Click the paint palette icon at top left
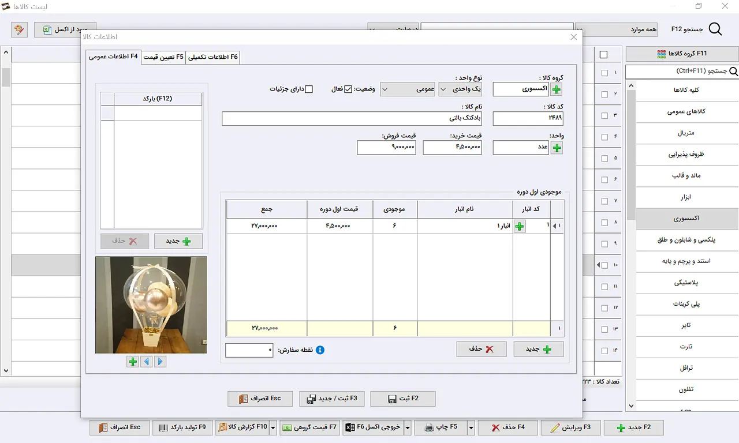Screen dimensions: 739x443 [19, 29]
